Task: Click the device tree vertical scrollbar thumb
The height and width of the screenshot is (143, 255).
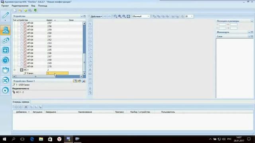Action: [84, 62]
